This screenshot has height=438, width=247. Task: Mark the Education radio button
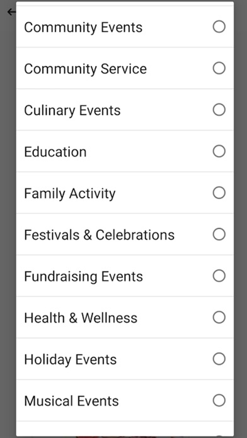point(219,151)
